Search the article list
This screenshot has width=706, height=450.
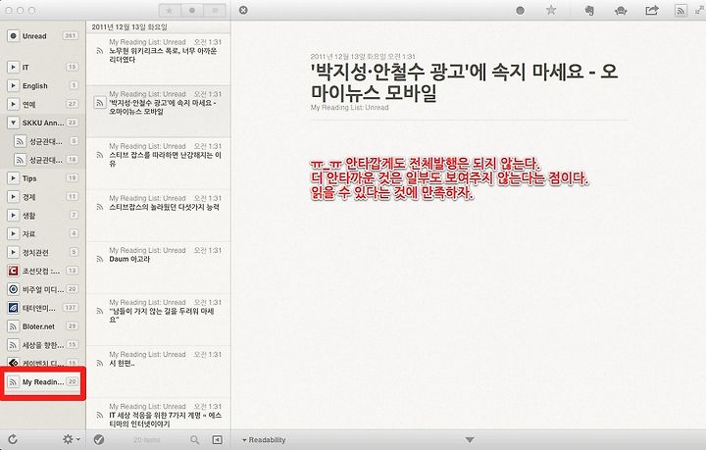click(194, 439)
